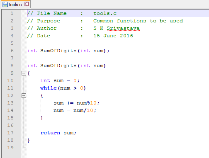Click the save-state disk icon on the tools.c tab
The image size is (209, 158).
(5, 5)
